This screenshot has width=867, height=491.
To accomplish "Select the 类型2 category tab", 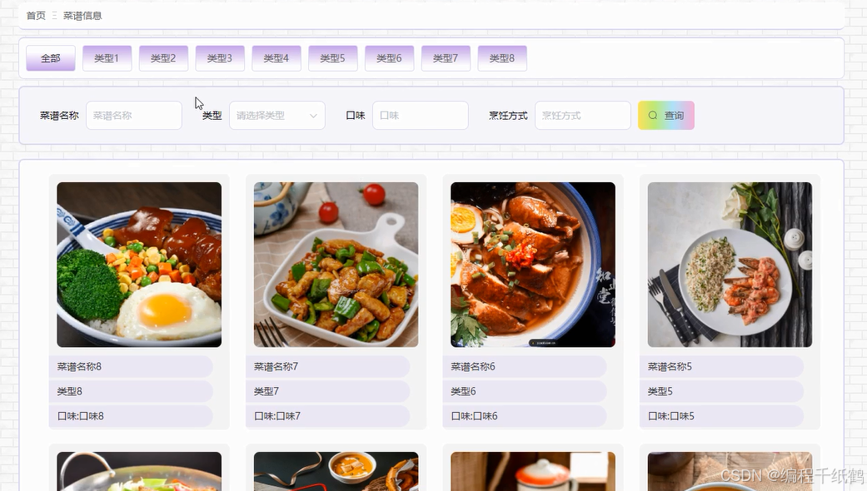I will click(163, 58).
